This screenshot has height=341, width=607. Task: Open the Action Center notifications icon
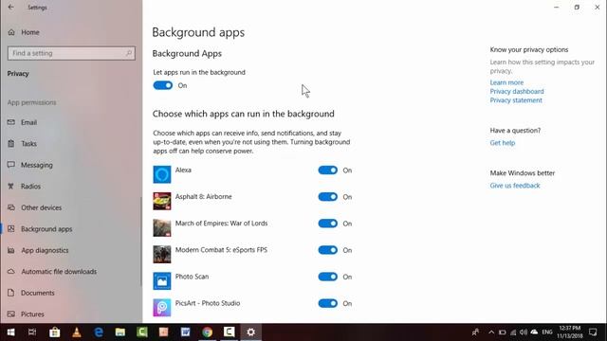tap(593, 332)
